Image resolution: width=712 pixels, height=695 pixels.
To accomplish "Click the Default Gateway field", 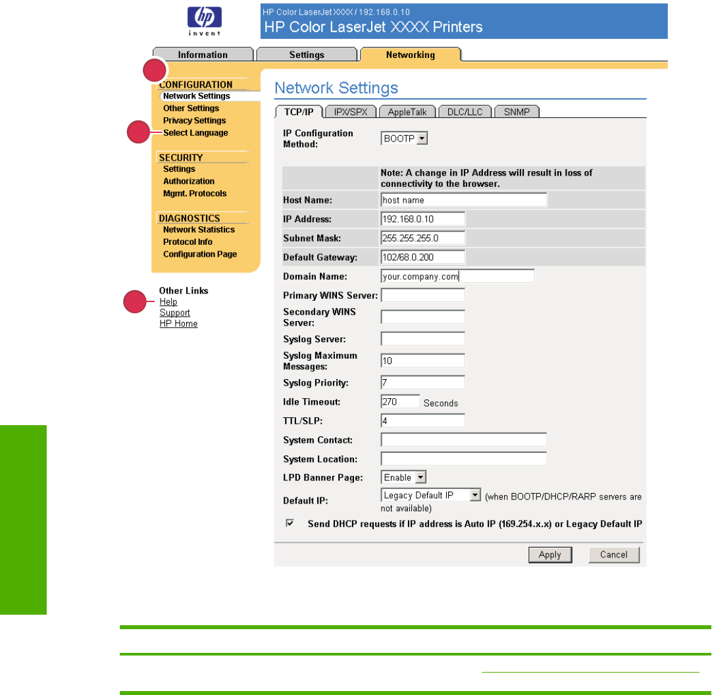I will 422,257.
